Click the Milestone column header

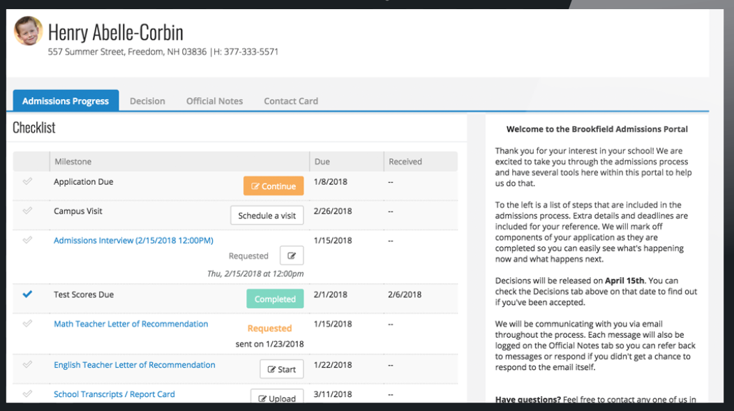pyautogui.click(x=73, y=161)
